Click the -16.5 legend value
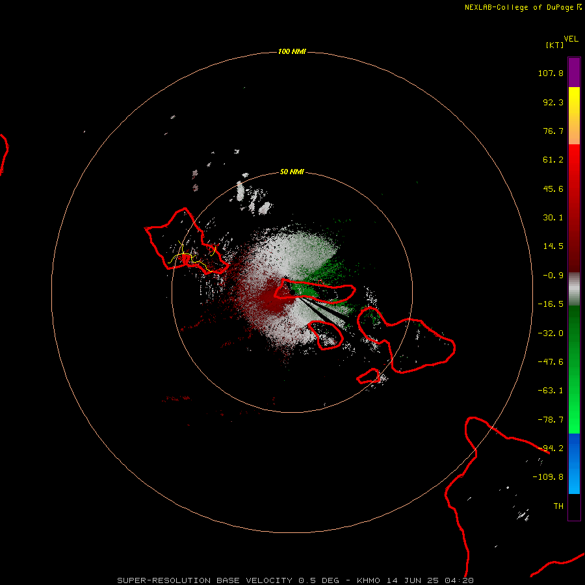 click(551, 304)
